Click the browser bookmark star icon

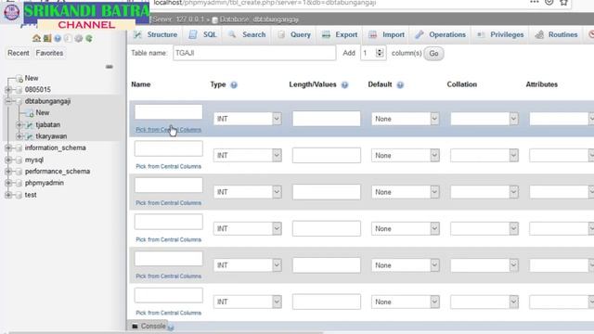[x=563, y=3]
